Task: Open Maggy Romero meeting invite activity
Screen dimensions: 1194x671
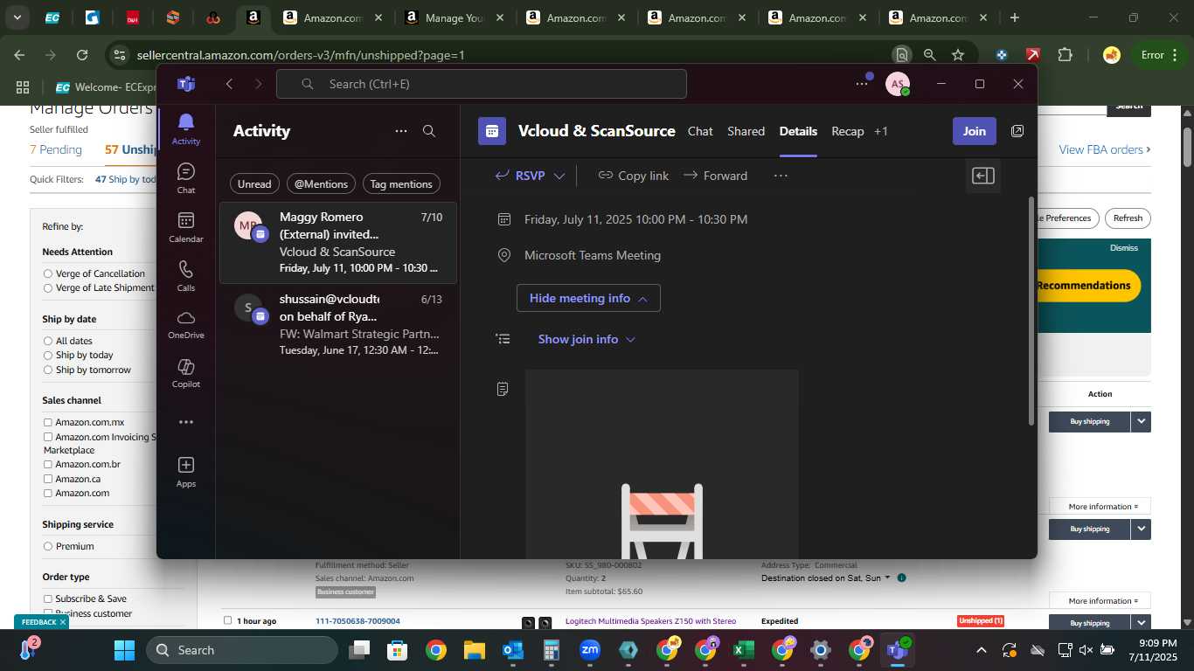Action: [x=338, y=242]
